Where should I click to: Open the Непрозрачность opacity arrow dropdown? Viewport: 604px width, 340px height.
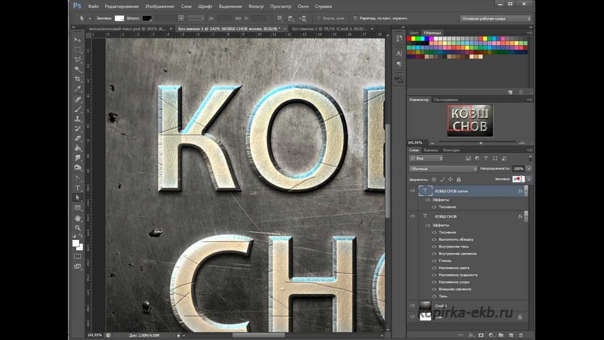point(529,169)
